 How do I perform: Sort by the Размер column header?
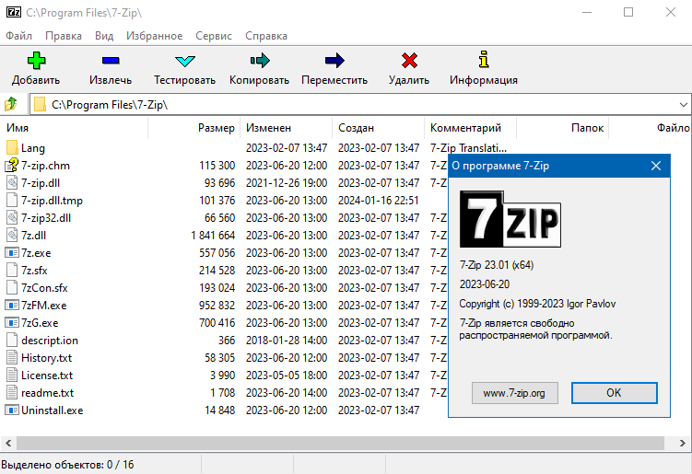pos(194,128)
